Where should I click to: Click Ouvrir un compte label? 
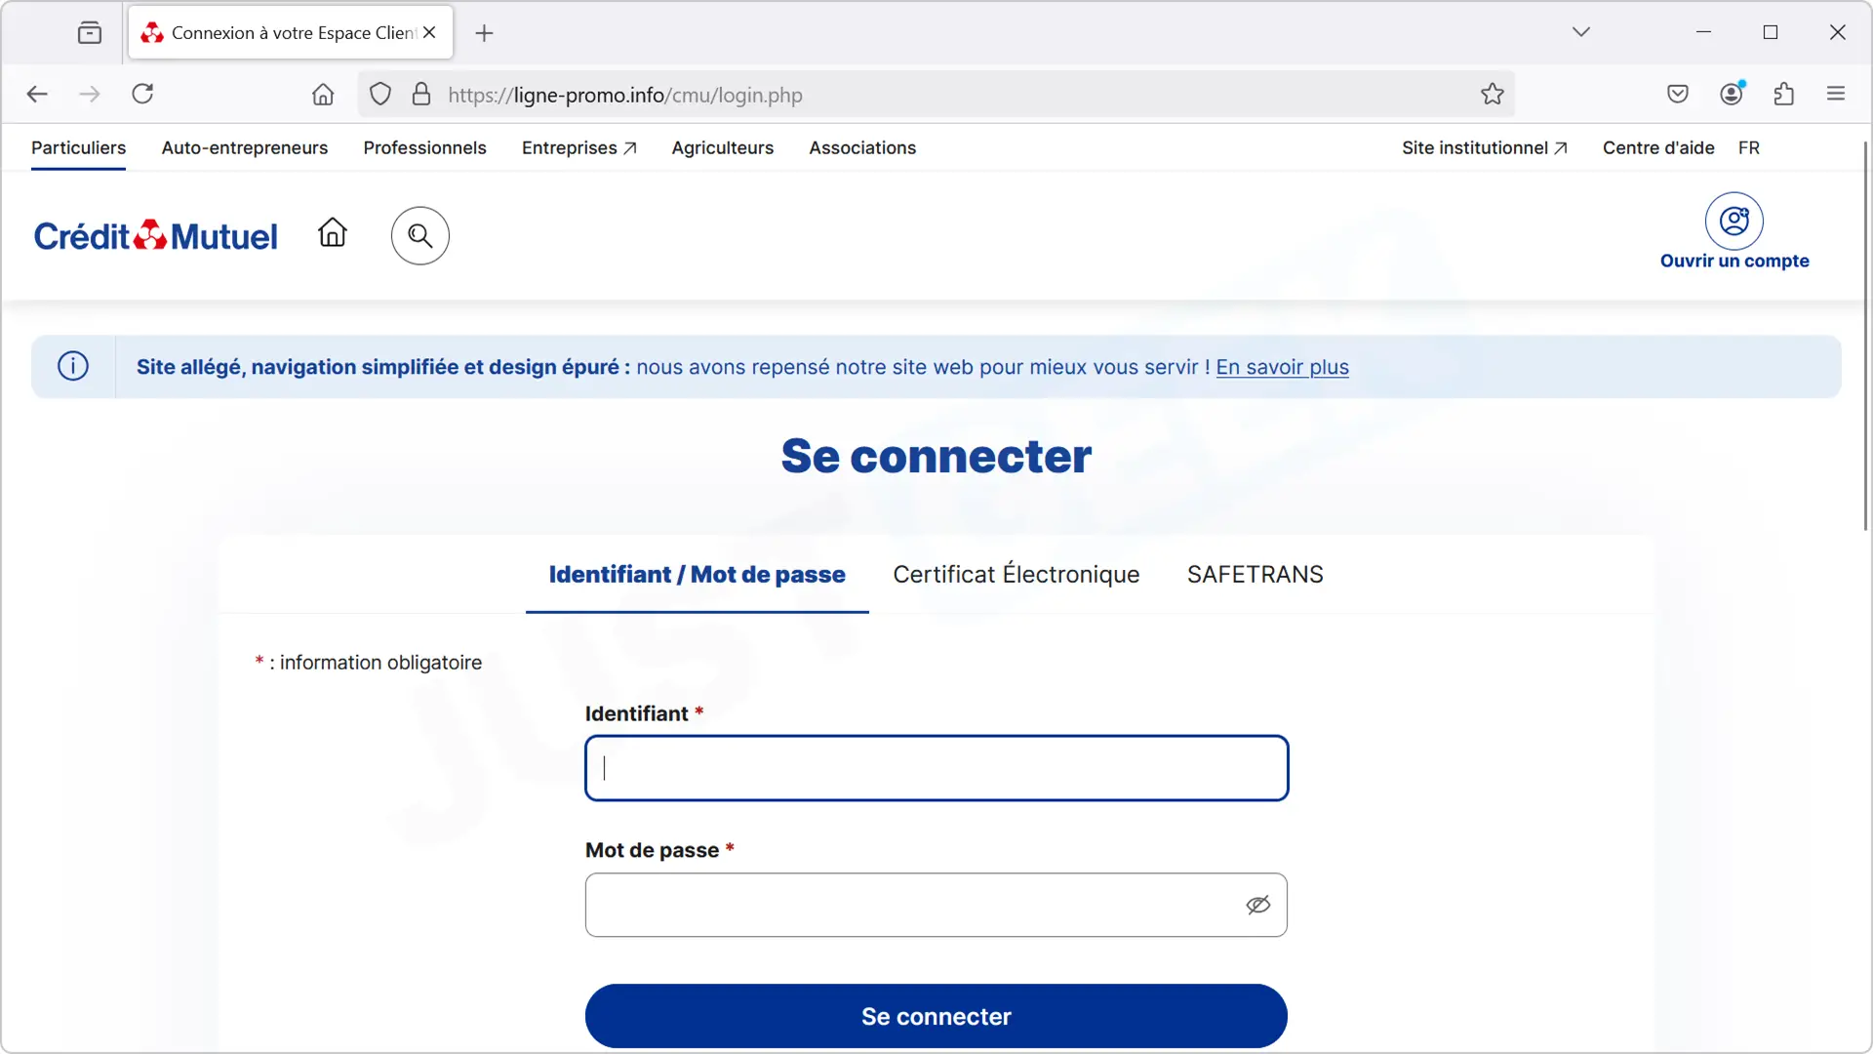tap(1734, 262)
